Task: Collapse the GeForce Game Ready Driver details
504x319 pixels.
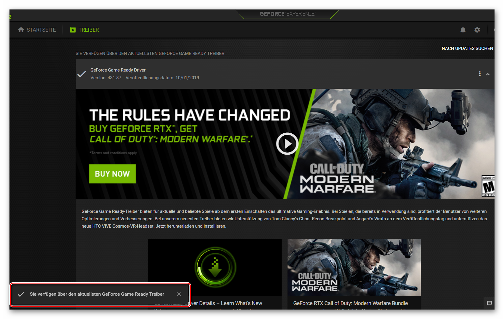Action: pos(488,74)
